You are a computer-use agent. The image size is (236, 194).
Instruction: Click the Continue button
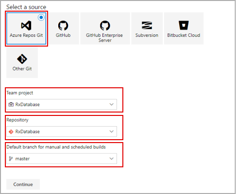[23, 184]
